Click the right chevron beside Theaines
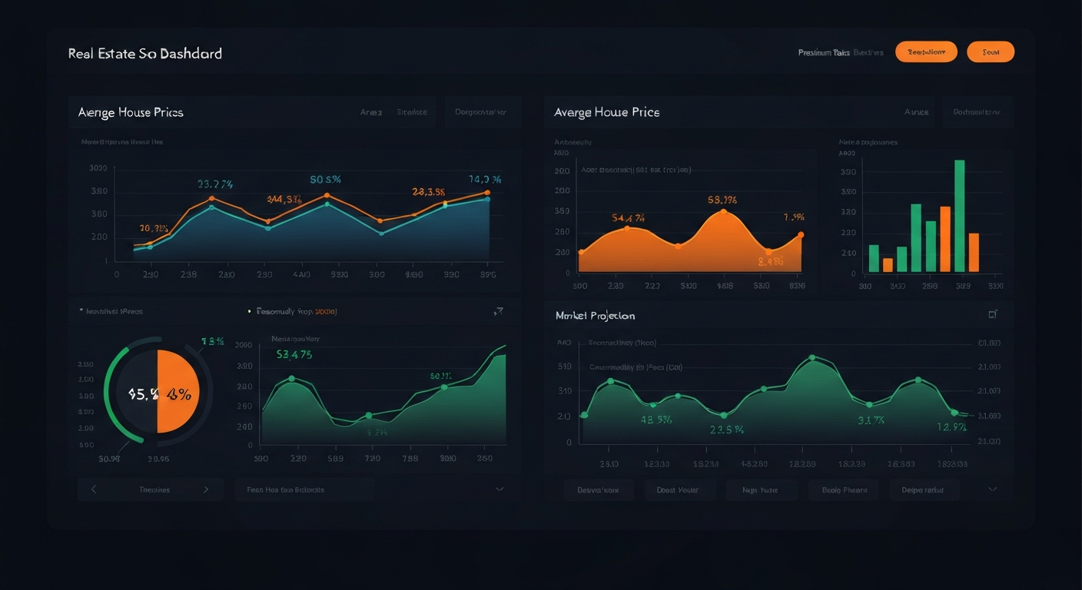This screenshot has height=590, width=1082. tap(206, 489)
